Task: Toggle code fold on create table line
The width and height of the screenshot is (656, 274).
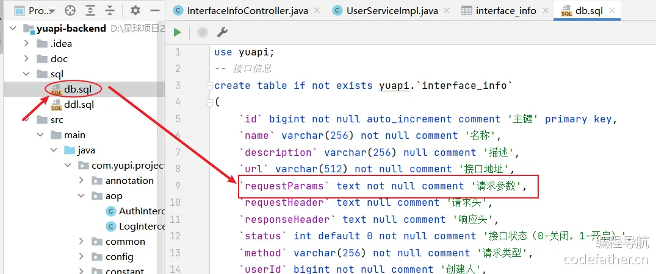Action: [x=209, y=86]
